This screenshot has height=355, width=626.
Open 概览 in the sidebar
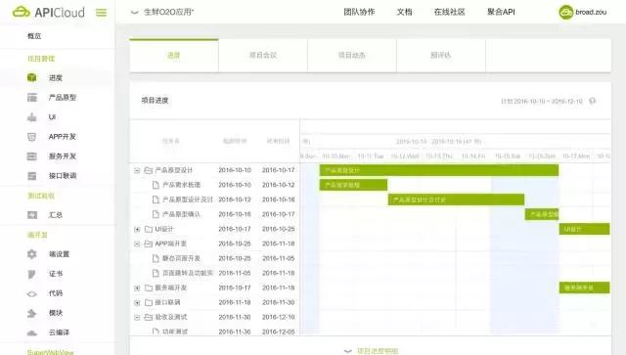(34, 36)
